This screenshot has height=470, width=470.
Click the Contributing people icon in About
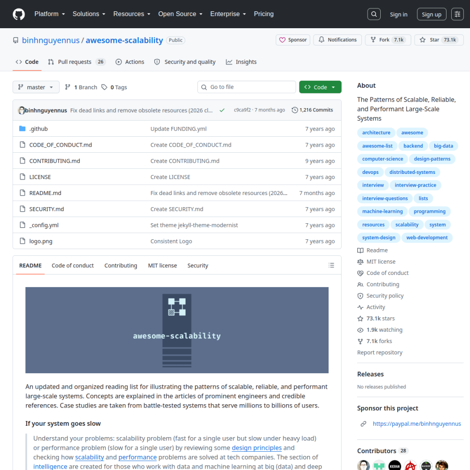[x=360, y=285]
